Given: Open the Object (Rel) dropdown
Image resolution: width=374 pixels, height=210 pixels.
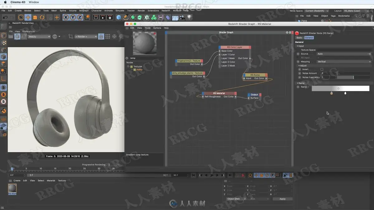Looking at the screenshot, I should point(236,199).
